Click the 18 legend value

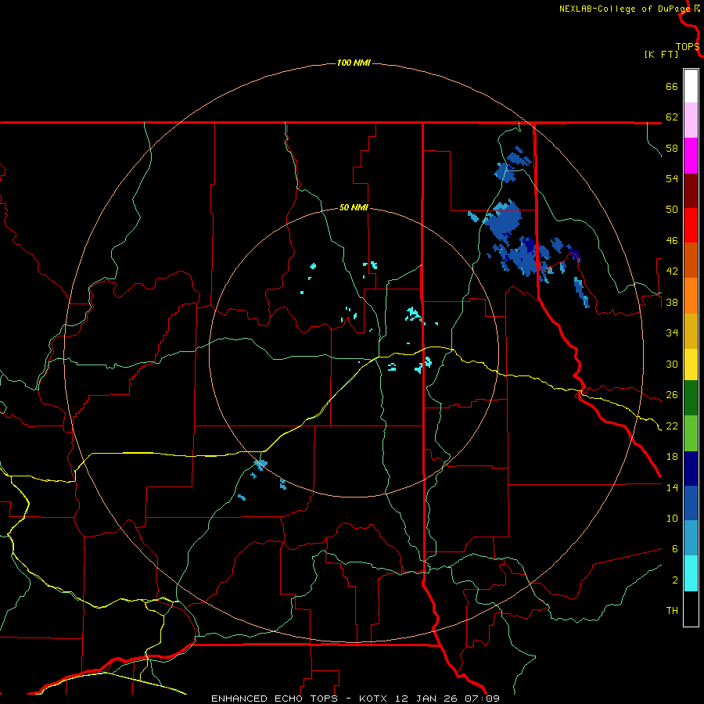(x=672, y=456)
